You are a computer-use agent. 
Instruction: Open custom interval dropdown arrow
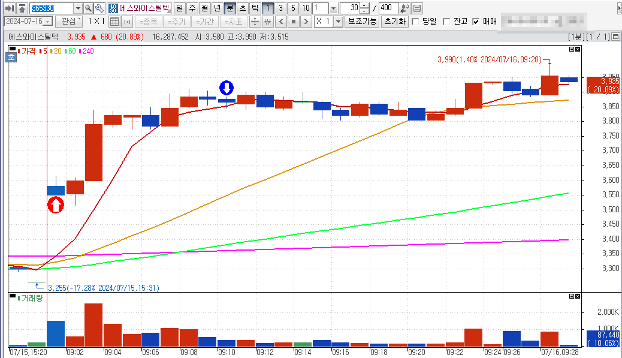pyautogui.click(x=333, y=8)
